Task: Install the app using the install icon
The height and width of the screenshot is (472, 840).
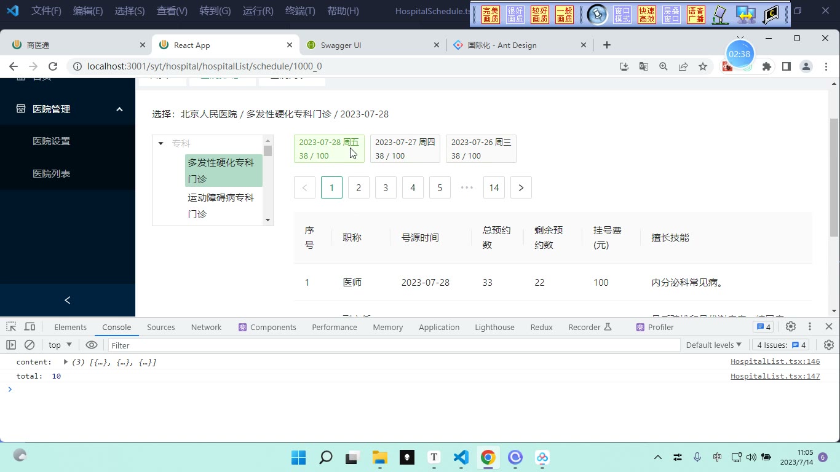Action: pos(624,66)
